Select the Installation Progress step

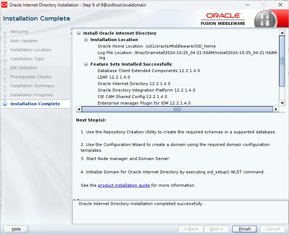click(x=31, y=95)
